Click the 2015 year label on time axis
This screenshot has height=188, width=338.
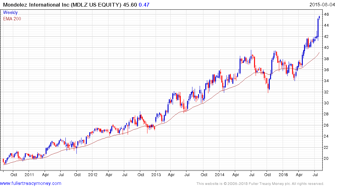coord(283,175)
